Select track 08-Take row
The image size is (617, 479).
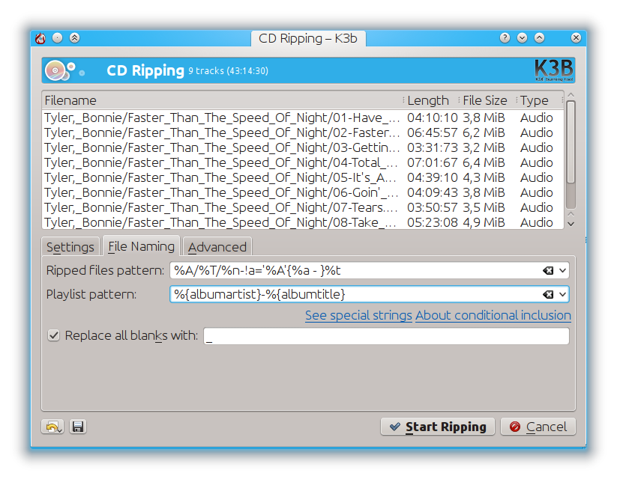tap(303, 222)
